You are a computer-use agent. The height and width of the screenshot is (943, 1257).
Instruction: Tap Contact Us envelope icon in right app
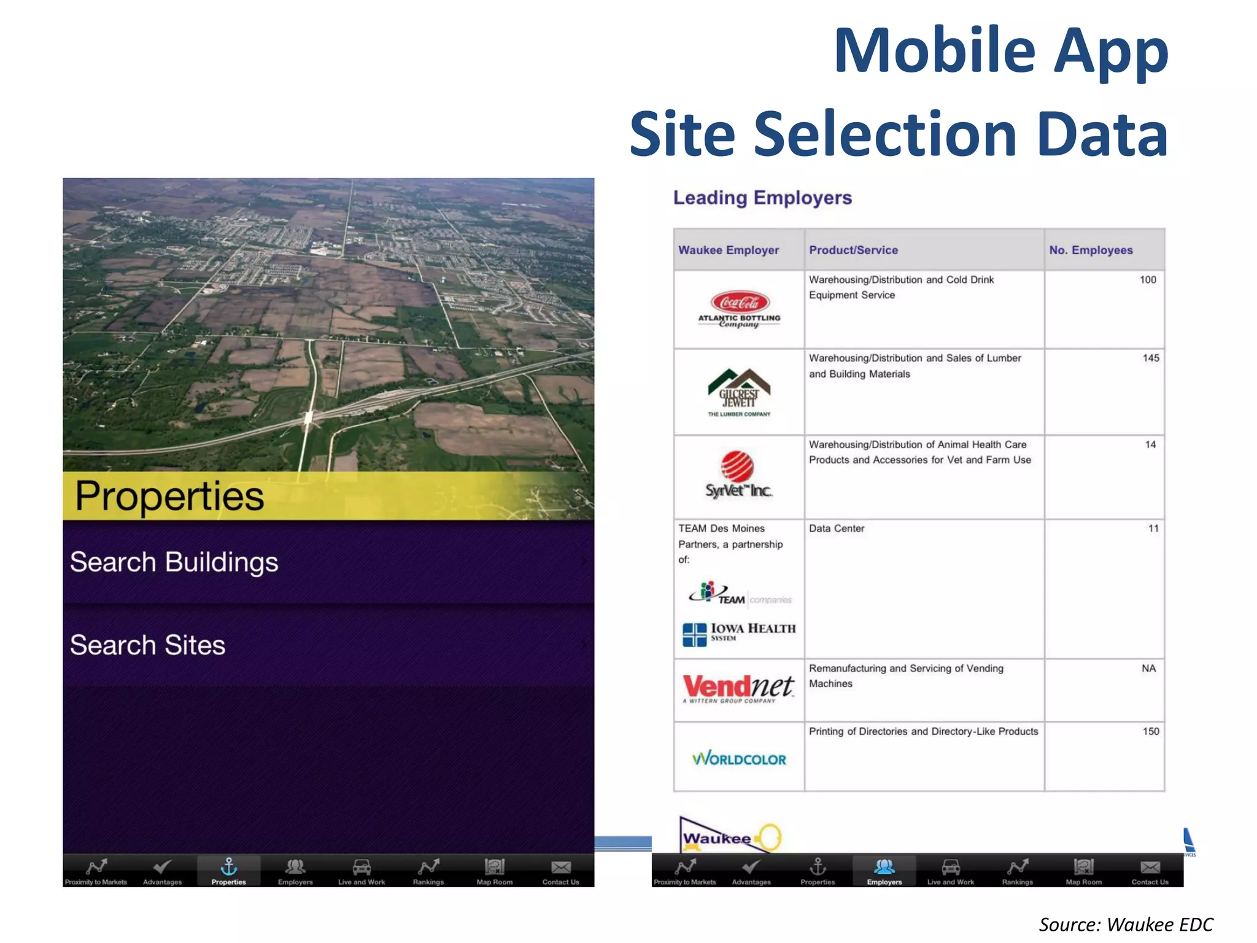[1150, 867]
